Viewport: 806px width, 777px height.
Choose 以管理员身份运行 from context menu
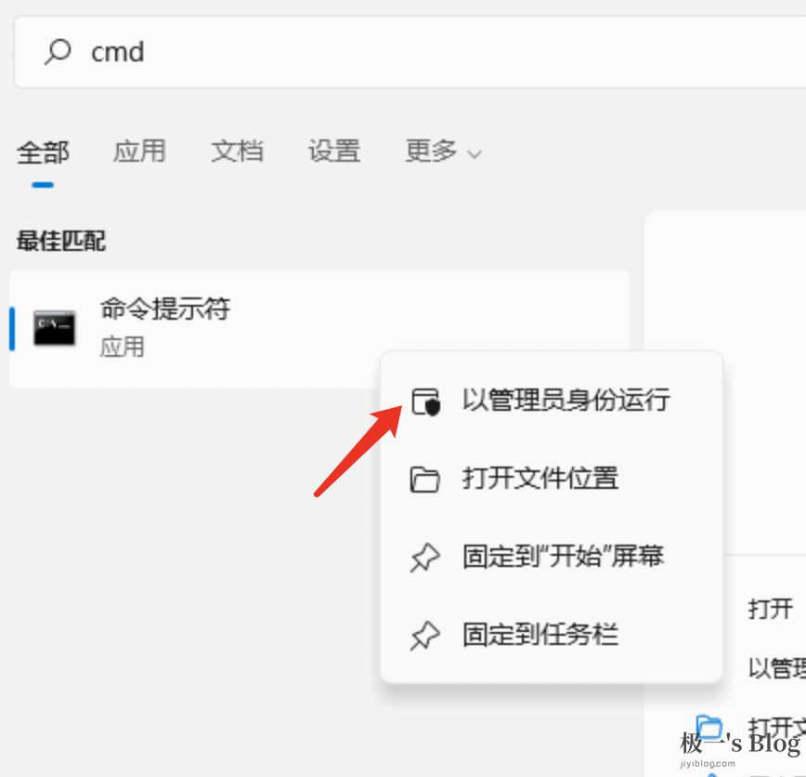(551, 401)
